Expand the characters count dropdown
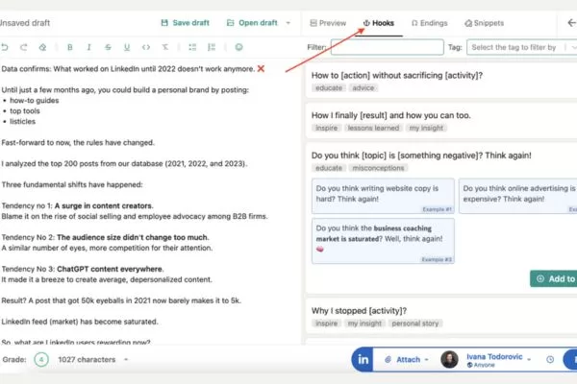Image resolution: width=577 pixels, height=384 pixels. point(126,359)
